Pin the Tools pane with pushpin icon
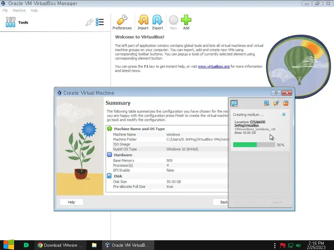Screen dimensions: 334x250 89,22
